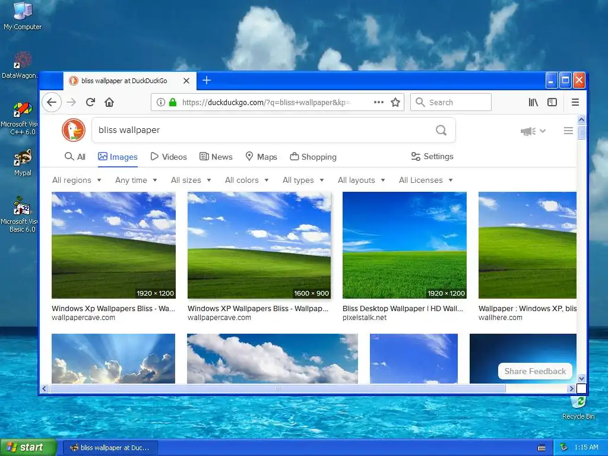
Task: Expand the Any time filter
Action: tap(136, 180)
